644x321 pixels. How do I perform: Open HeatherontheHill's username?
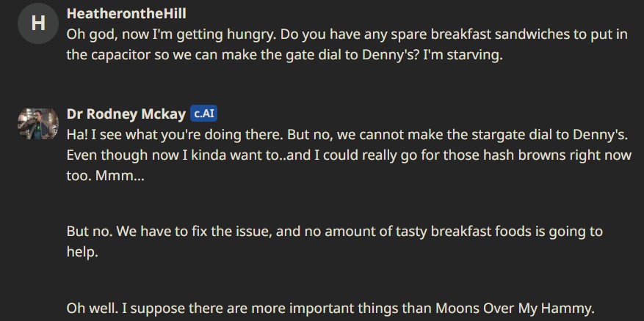126,13
